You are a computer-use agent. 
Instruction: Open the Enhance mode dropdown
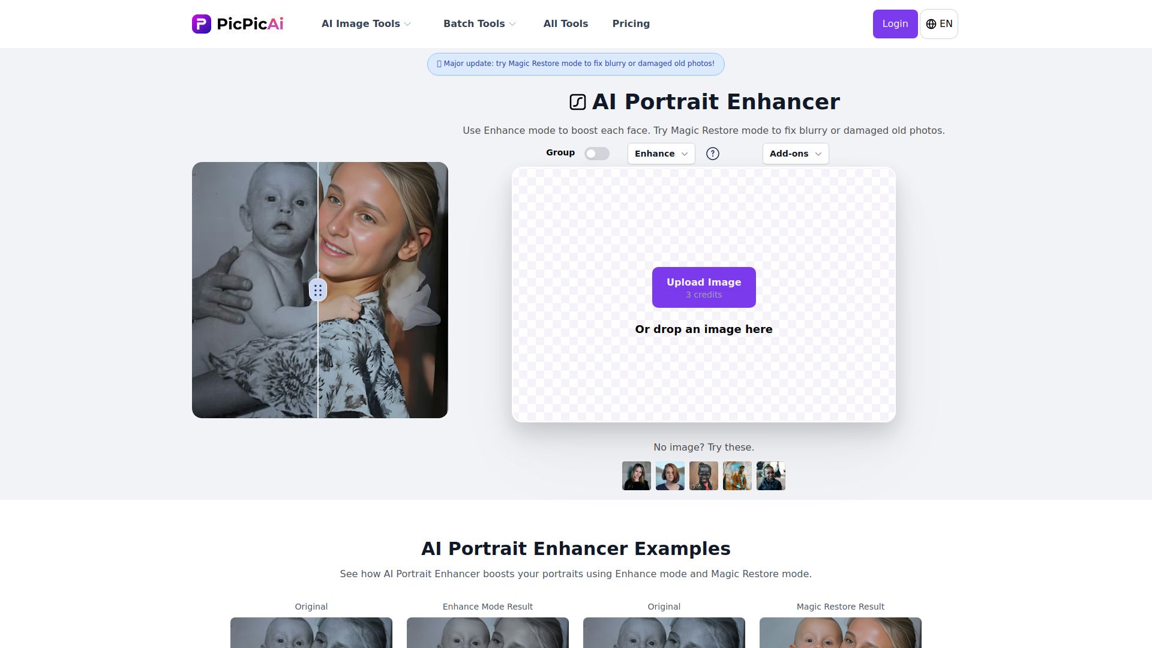pos(661,154)
